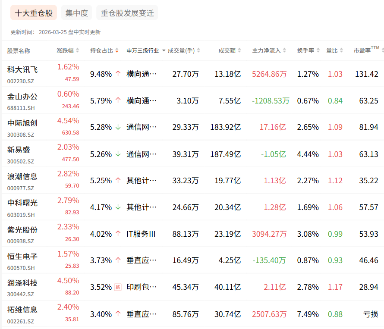Click stock code 000938.SZ
The width and height of the screenshot is (384, 329).
pos(21,241)
